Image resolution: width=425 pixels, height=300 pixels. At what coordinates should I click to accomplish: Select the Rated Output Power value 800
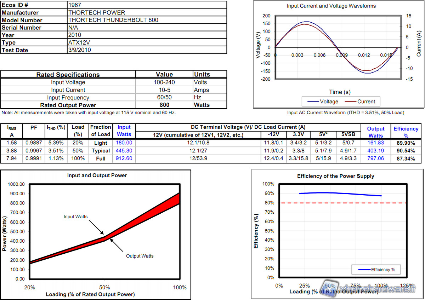164,105
